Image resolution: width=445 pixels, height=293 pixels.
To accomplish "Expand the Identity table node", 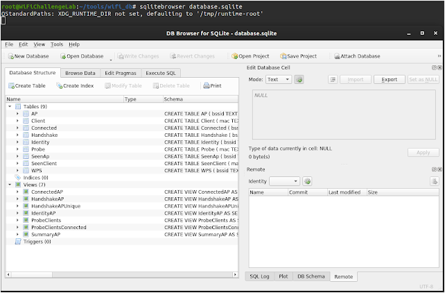I will [x=17, y=142].
